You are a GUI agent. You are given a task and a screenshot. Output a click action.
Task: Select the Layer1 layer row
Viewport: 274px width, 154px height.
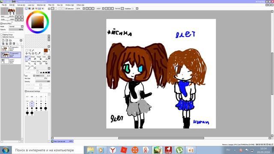pos(11,61)
